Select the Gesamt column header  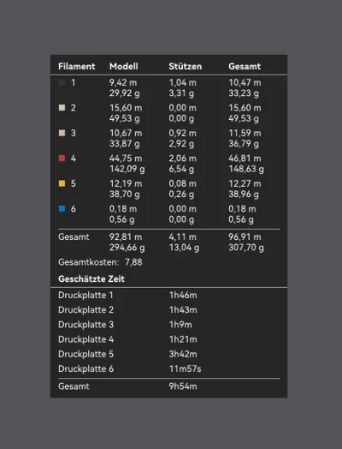(245, 67)
